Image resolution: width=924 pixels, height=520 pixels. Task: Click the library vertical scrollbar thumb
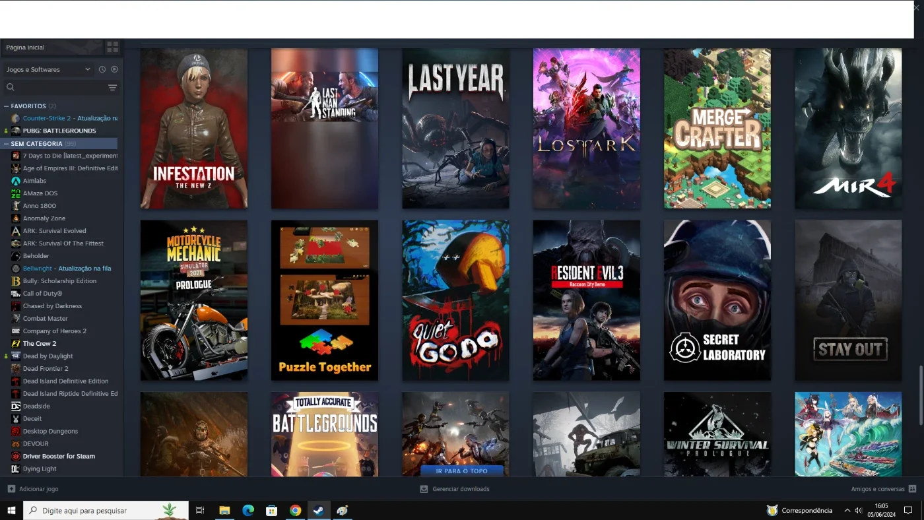[x=920, y=396]
